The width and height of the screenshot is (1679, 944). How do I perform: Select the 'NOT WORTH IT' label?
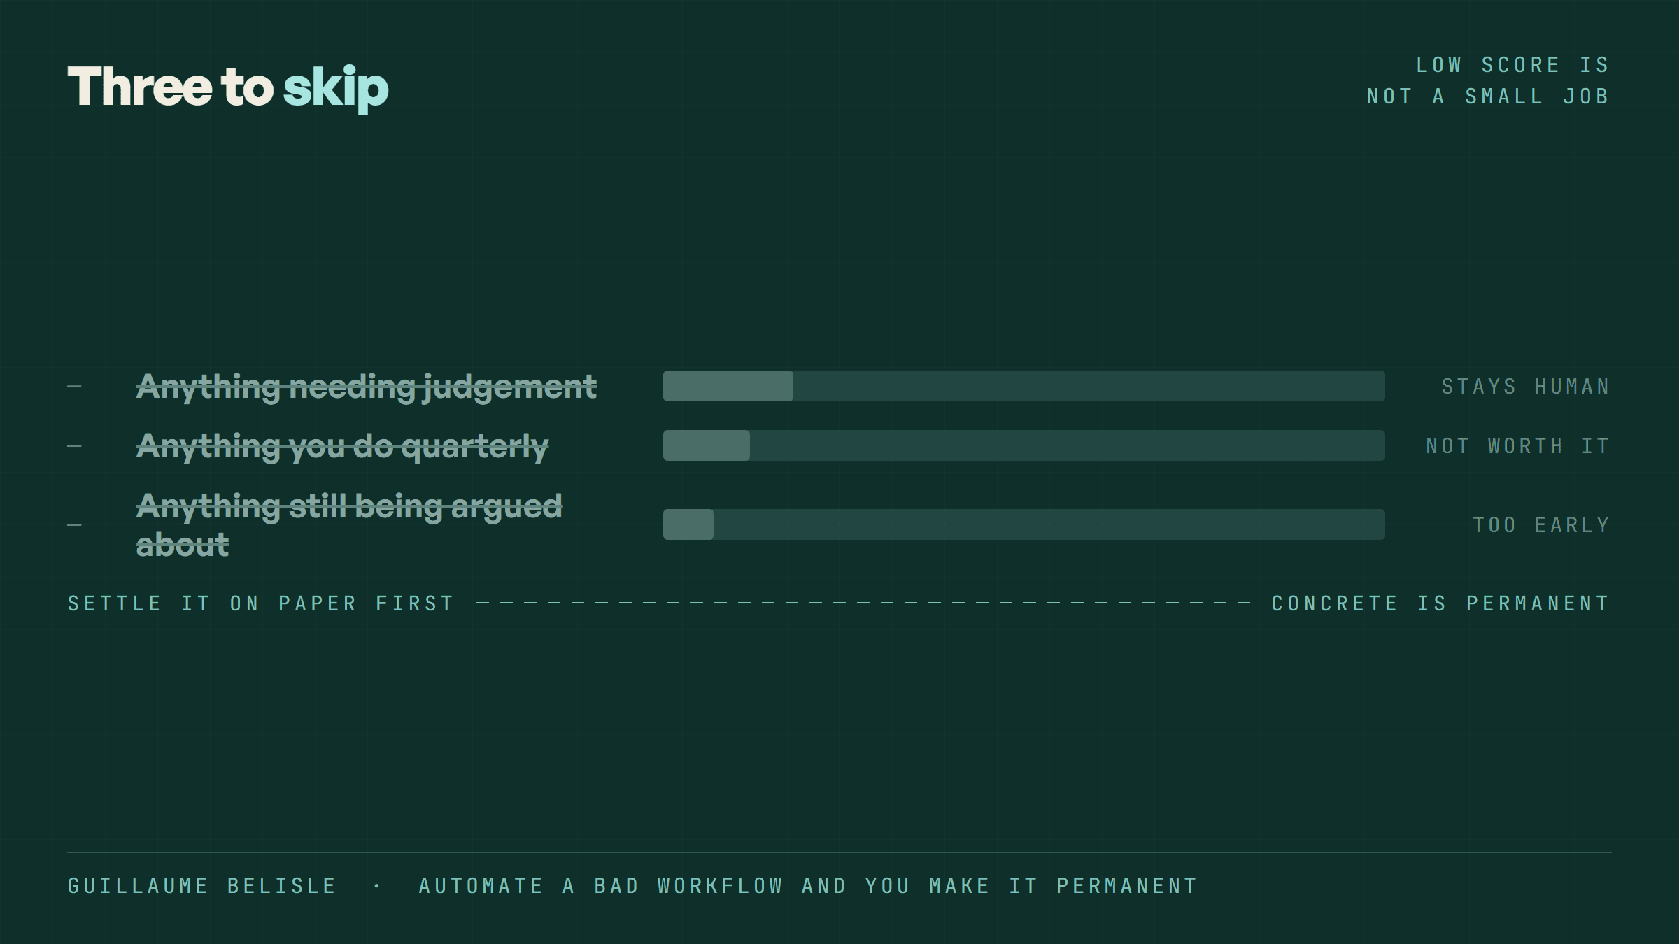pyautogui.click(x=1518, y=446)
